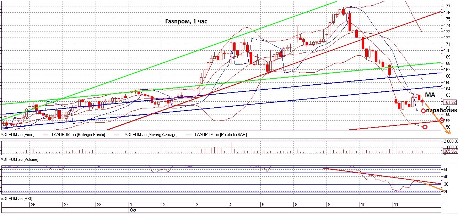Click price level 170 on the price axis

(x=447, y=51)
